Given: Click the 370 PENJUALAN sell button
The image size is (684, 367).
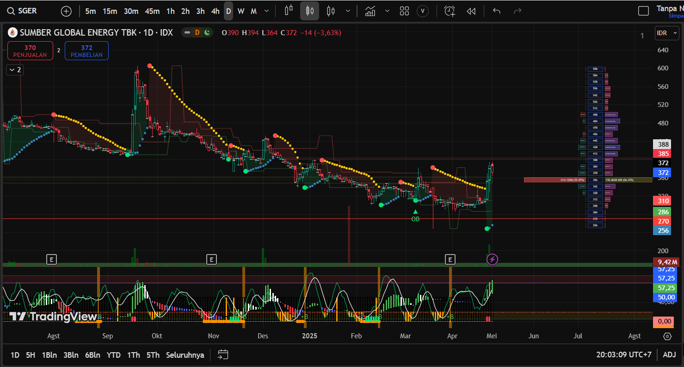Looking at the screenshot, I should [30, 51].
